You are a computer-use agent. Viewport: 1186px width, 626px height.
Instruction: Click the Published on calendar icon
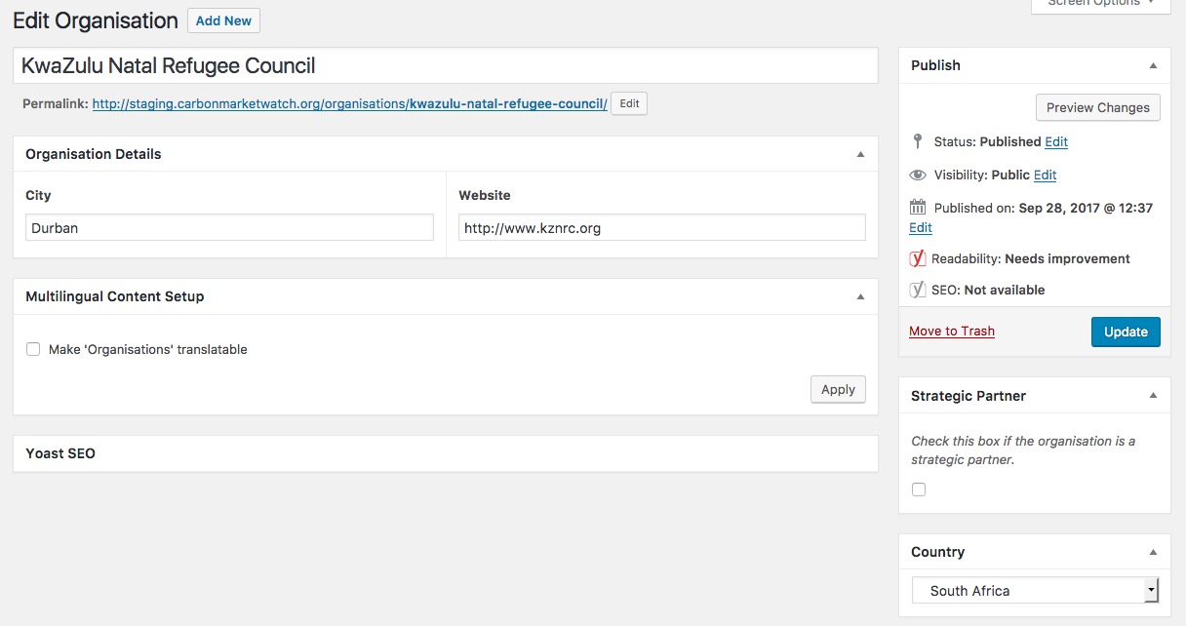point(917,207)
